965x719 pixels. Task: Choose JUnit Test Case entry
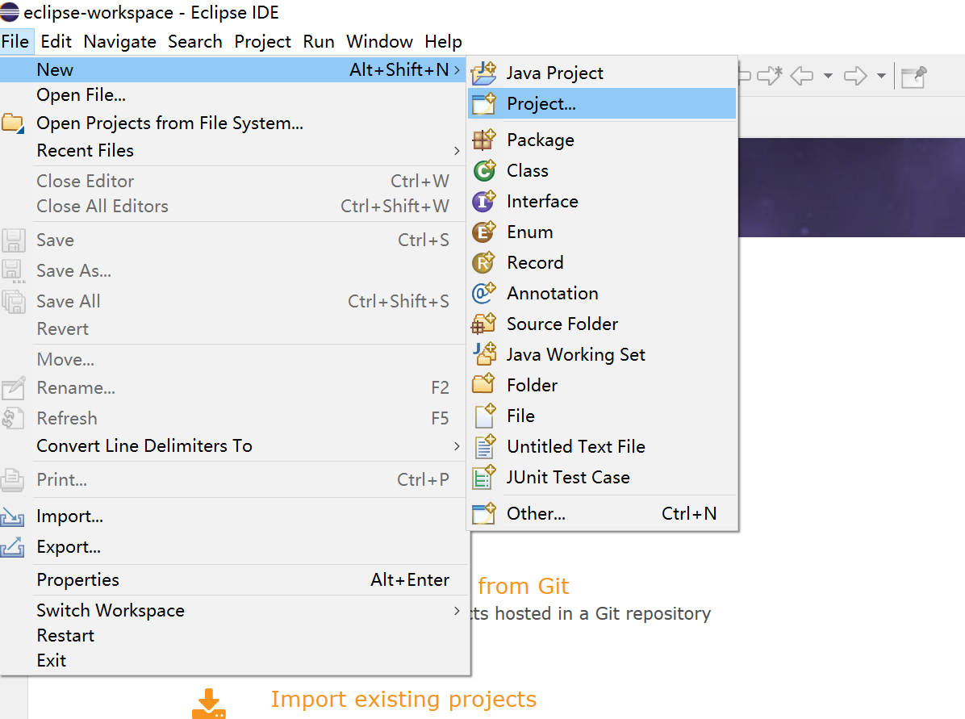[x=603, y=477]
